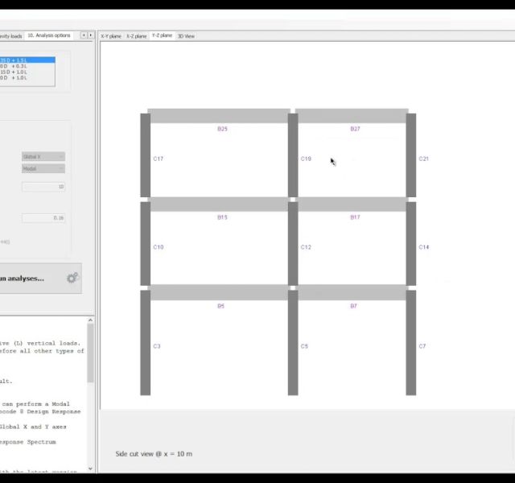Viewport: 515px width, 483px height.
Task: Switch to the X-Z plane tab
Action: point(136,36)
